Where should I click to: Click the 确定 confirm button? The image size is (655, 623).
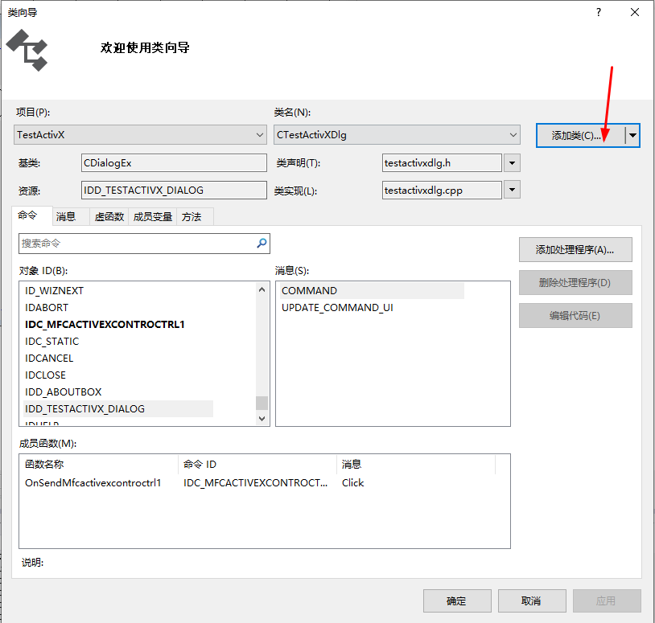pyautogui.click(x=456, y=600)
